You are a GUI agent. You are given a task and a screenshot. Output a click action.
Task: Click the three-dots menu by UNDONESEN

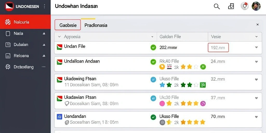click(44, 6)
